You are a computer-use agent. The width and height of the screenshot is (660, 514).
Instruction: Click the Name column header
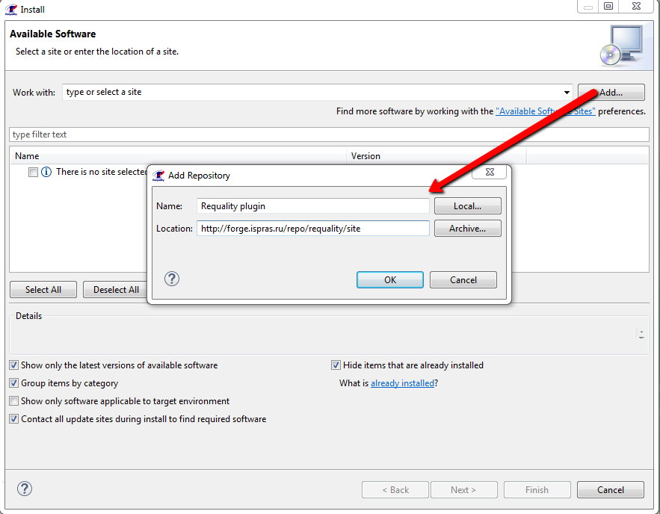tap(178, 156)
